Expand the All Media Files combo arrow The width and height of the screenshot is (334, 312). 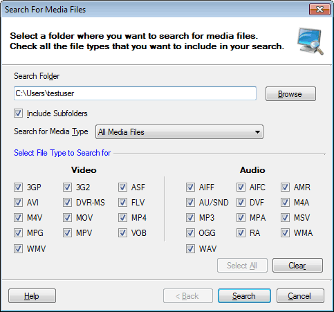click(257, 132)
